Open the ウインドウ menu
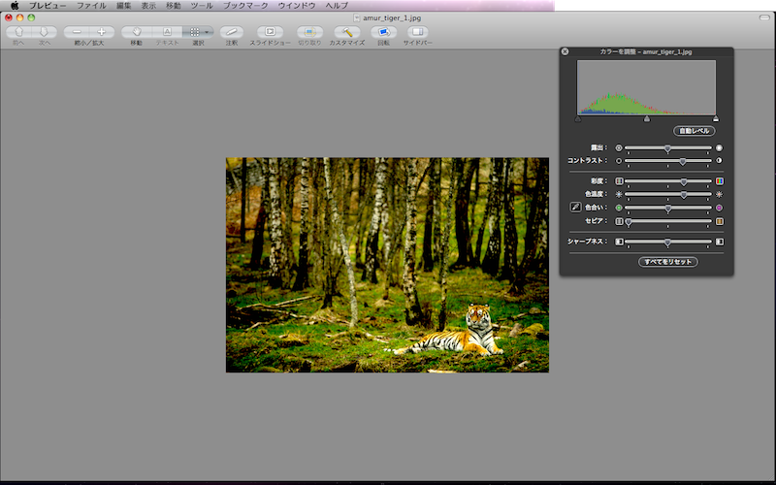The height and width of the screenshot is (485, 776). coord(297,6)
